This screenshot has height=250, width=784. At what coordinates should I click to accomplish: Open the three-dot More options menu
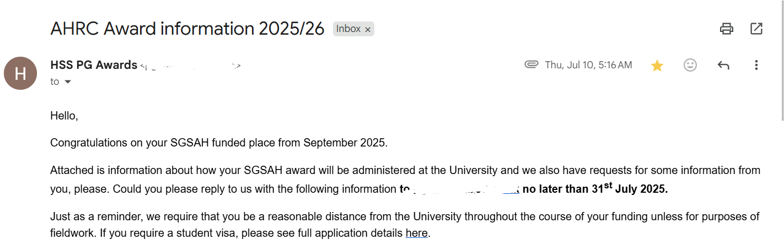[756, 65]
